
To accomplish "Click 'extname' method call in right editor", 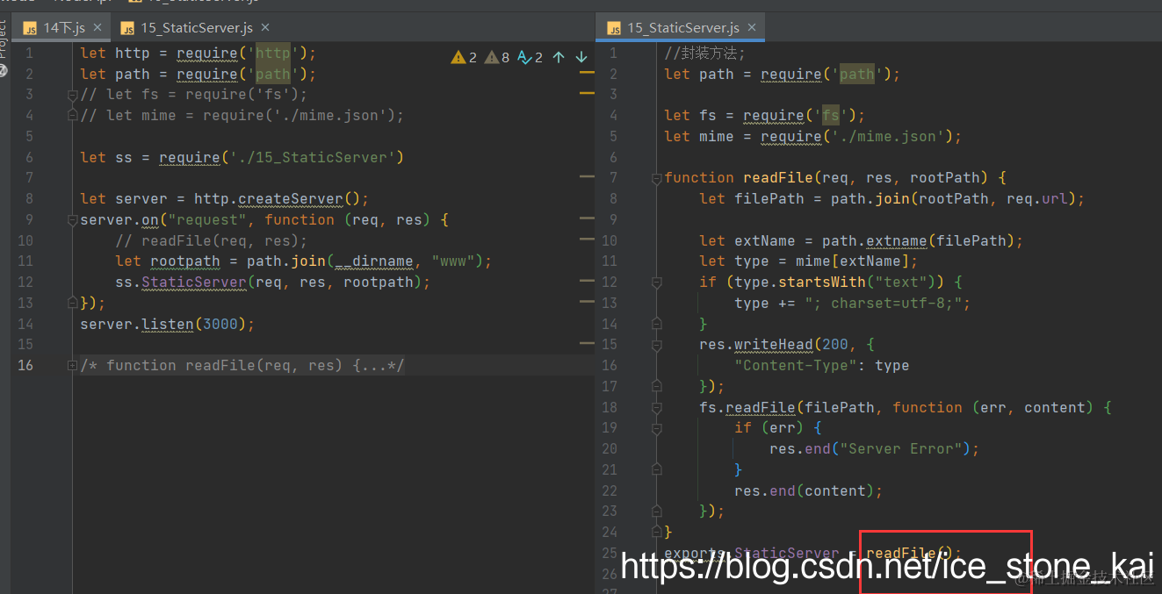I will pyautogui.click(x=897, y=240).
